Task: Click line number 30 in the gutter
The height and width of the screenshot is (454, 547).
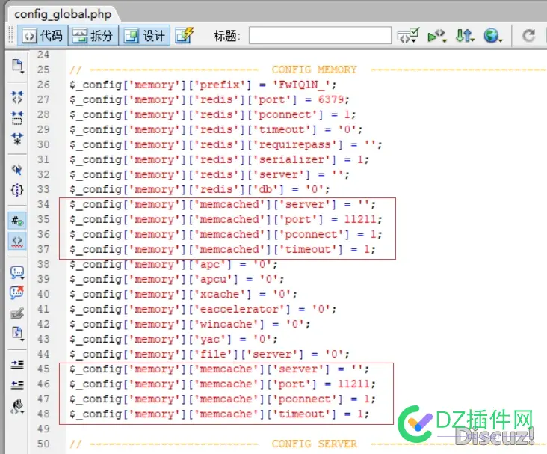Action: coord(43,144)
